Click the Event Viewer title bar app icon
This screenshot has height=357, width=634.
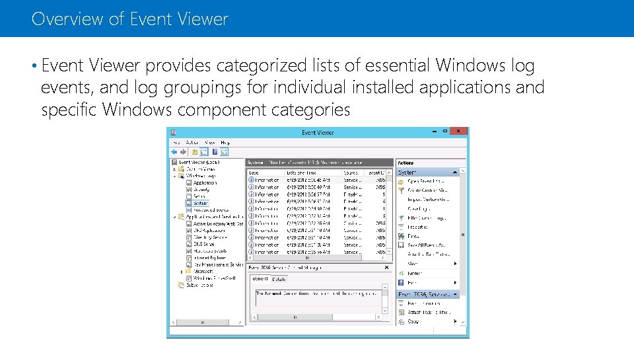tap(174, 132)
